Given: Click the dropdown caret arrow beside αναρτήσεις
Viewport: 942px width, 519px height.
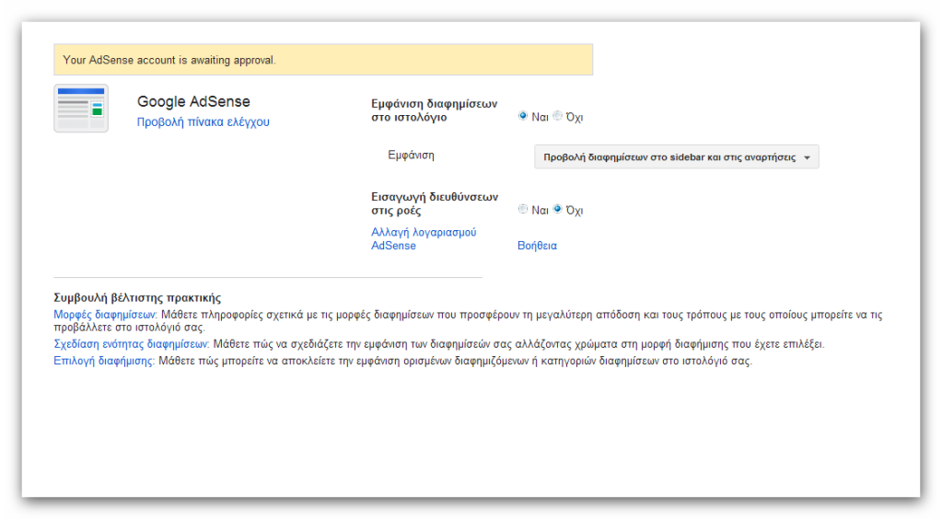Looking at the screenshot, I should [x=807, y=157].
